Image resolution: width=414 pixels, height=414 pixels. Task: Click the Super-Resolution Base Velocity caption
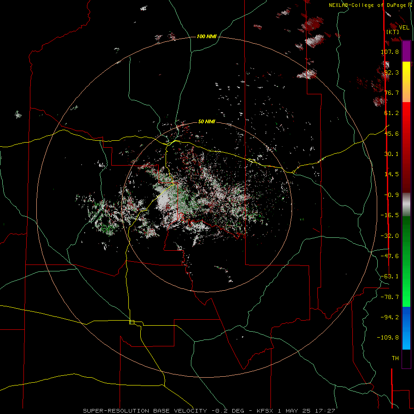pos(209,411)
